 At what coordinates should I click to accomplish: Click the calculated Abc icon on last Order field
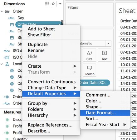[x=7, y=103]
